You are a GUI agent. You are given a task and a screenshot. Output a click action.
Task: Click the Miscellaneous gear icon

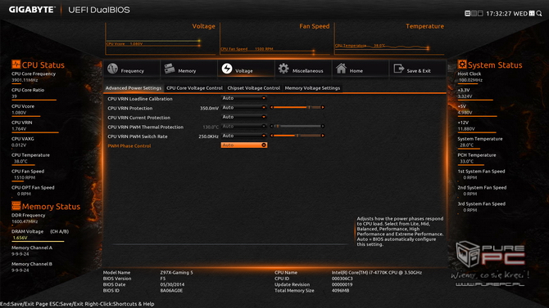[x=284, y=68]
